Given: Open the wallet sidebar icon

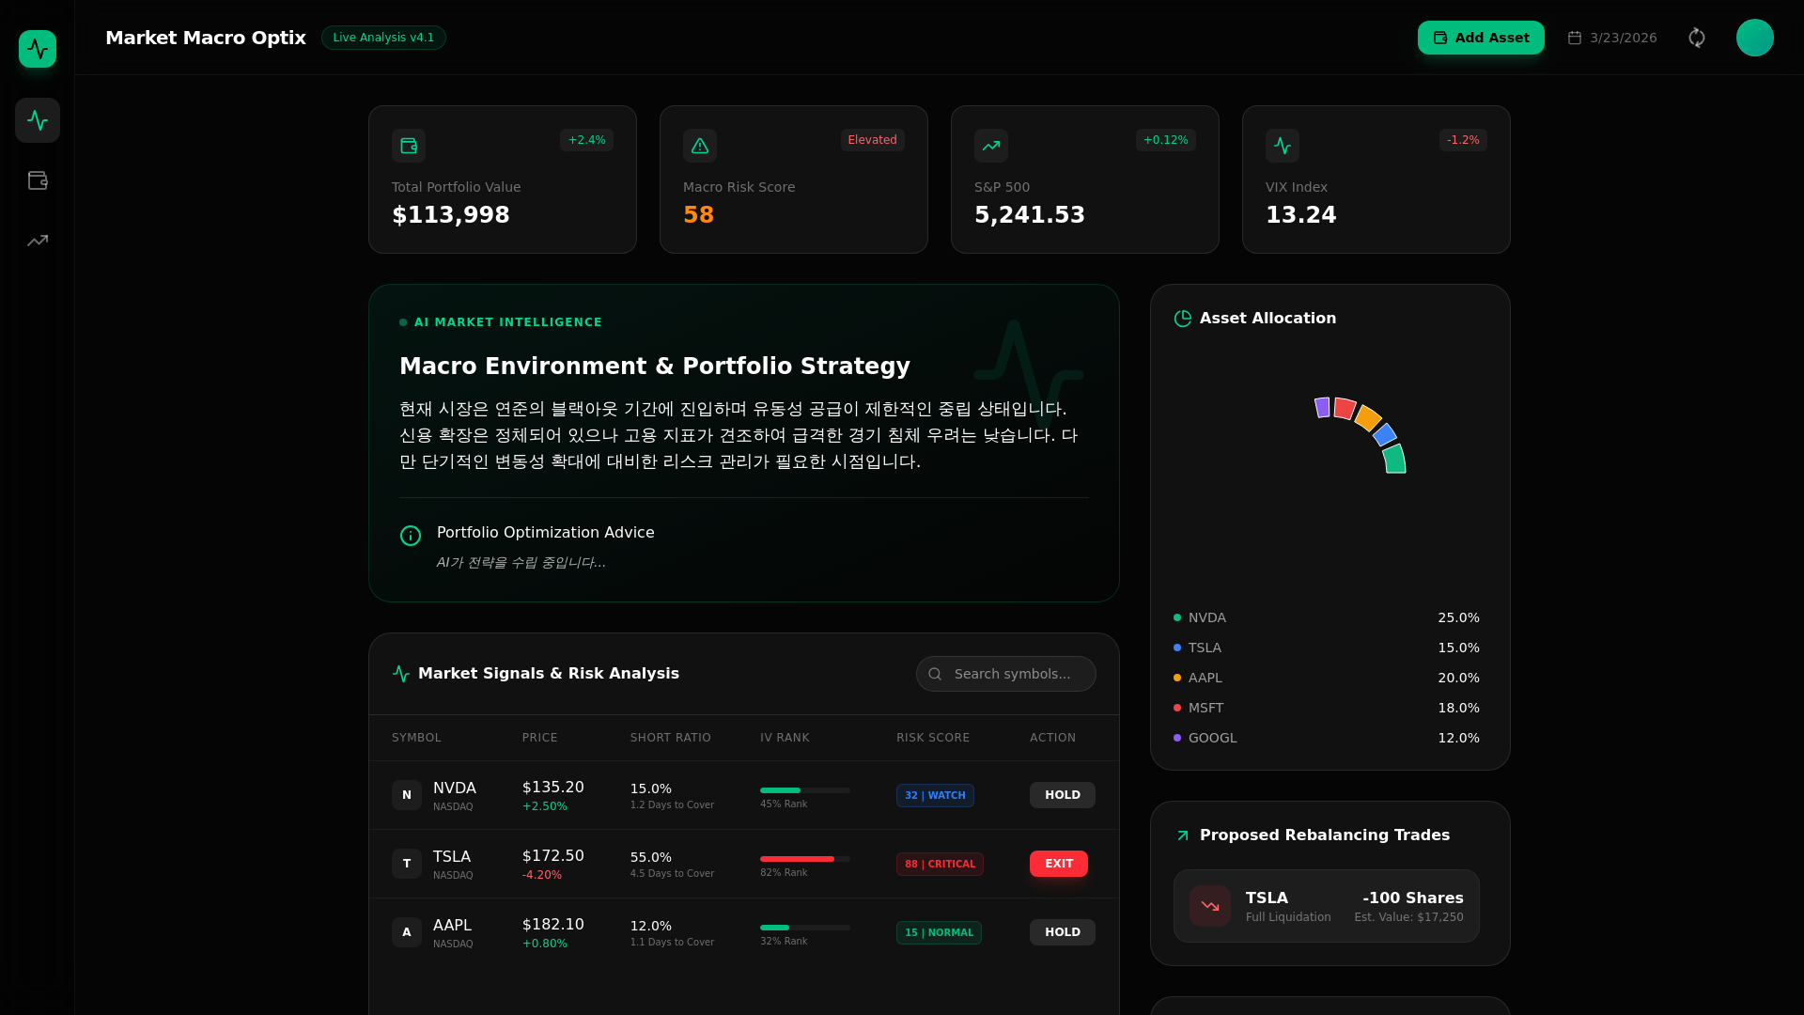Looking at the screenshot, I should pos(38,180).
